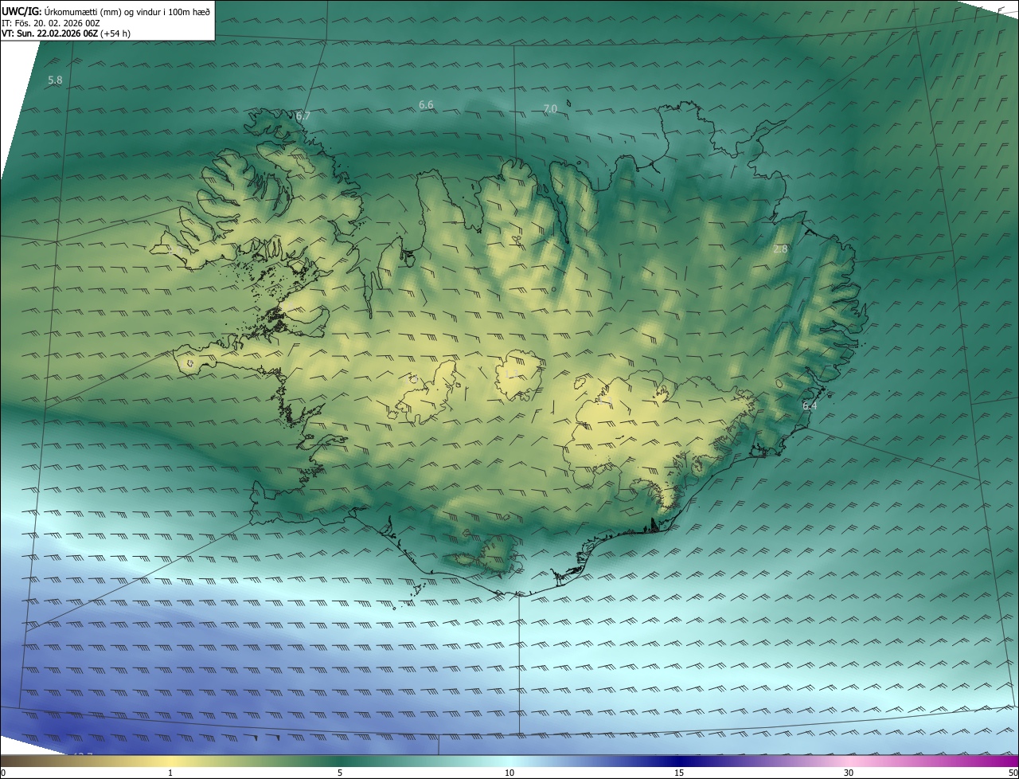
Task: Select the 6.4 value label on the map
Action: point(810,406)
